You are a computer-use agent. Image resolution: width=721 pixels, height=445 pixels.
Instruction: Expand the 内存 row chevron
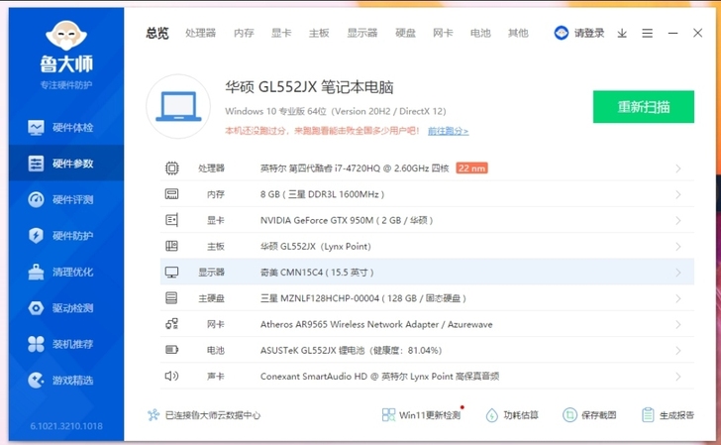(x=678, y=194)
